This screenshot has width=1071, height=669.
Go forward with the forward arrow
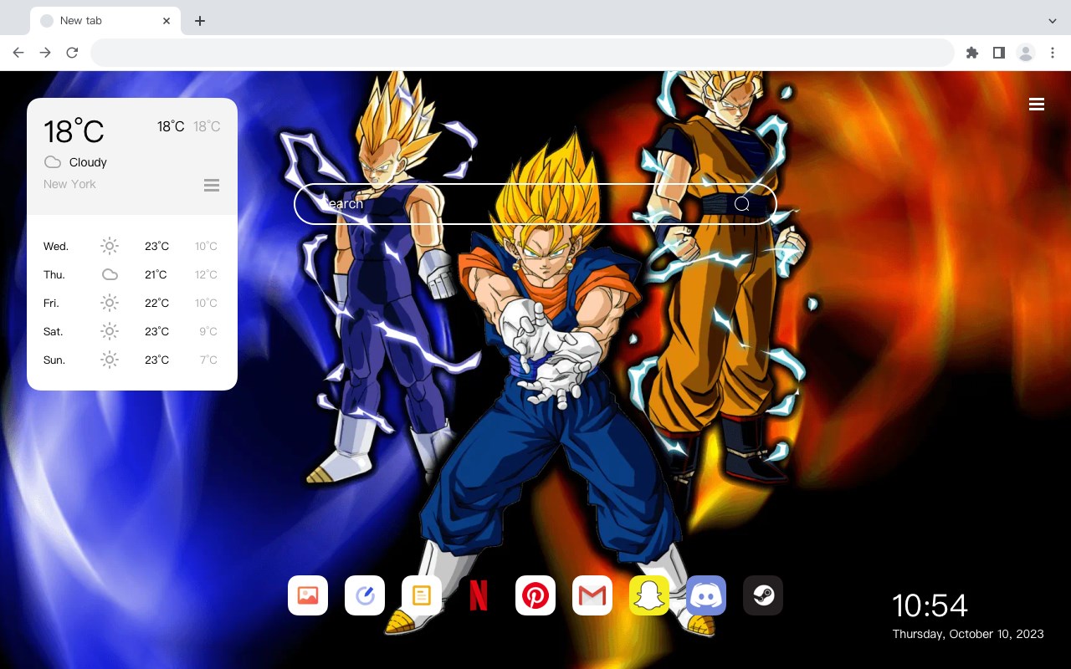pos(45,53)
